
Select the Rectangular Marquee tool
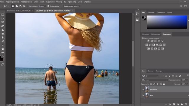point(3,15)
